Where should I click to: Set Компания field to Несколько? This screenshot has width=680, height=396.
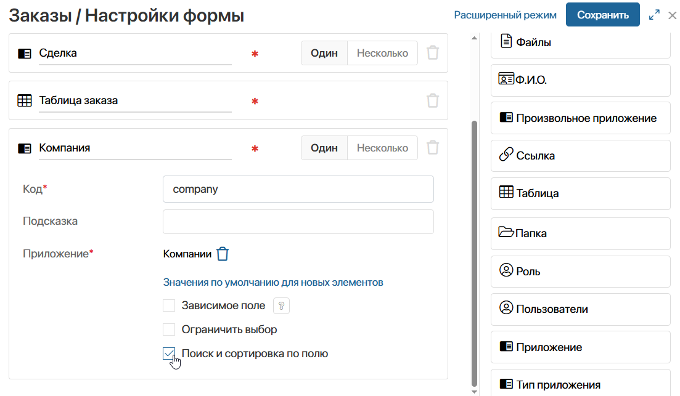point(382,148)
